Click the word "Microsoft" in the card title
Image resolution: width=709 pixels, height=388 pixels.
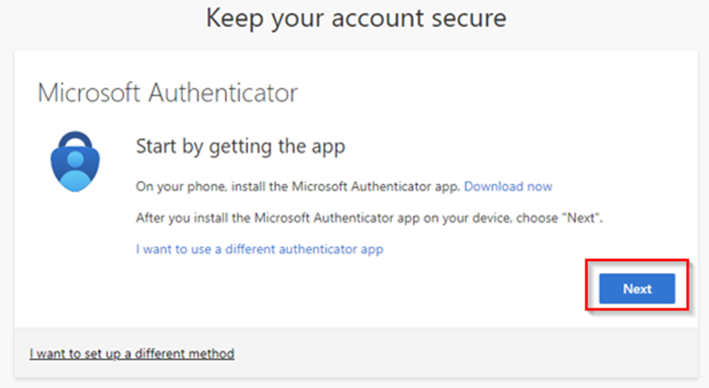(x=89, y=93)
